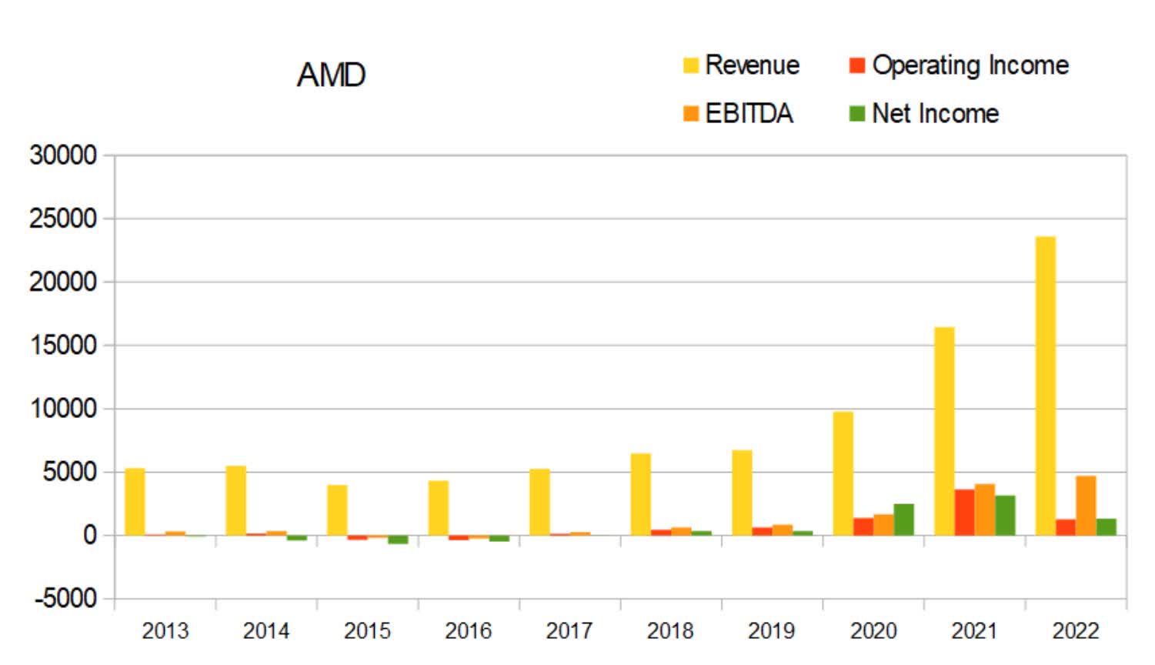
Task: Click the 30000 y-axis label
Action: [x=62, y=154]
